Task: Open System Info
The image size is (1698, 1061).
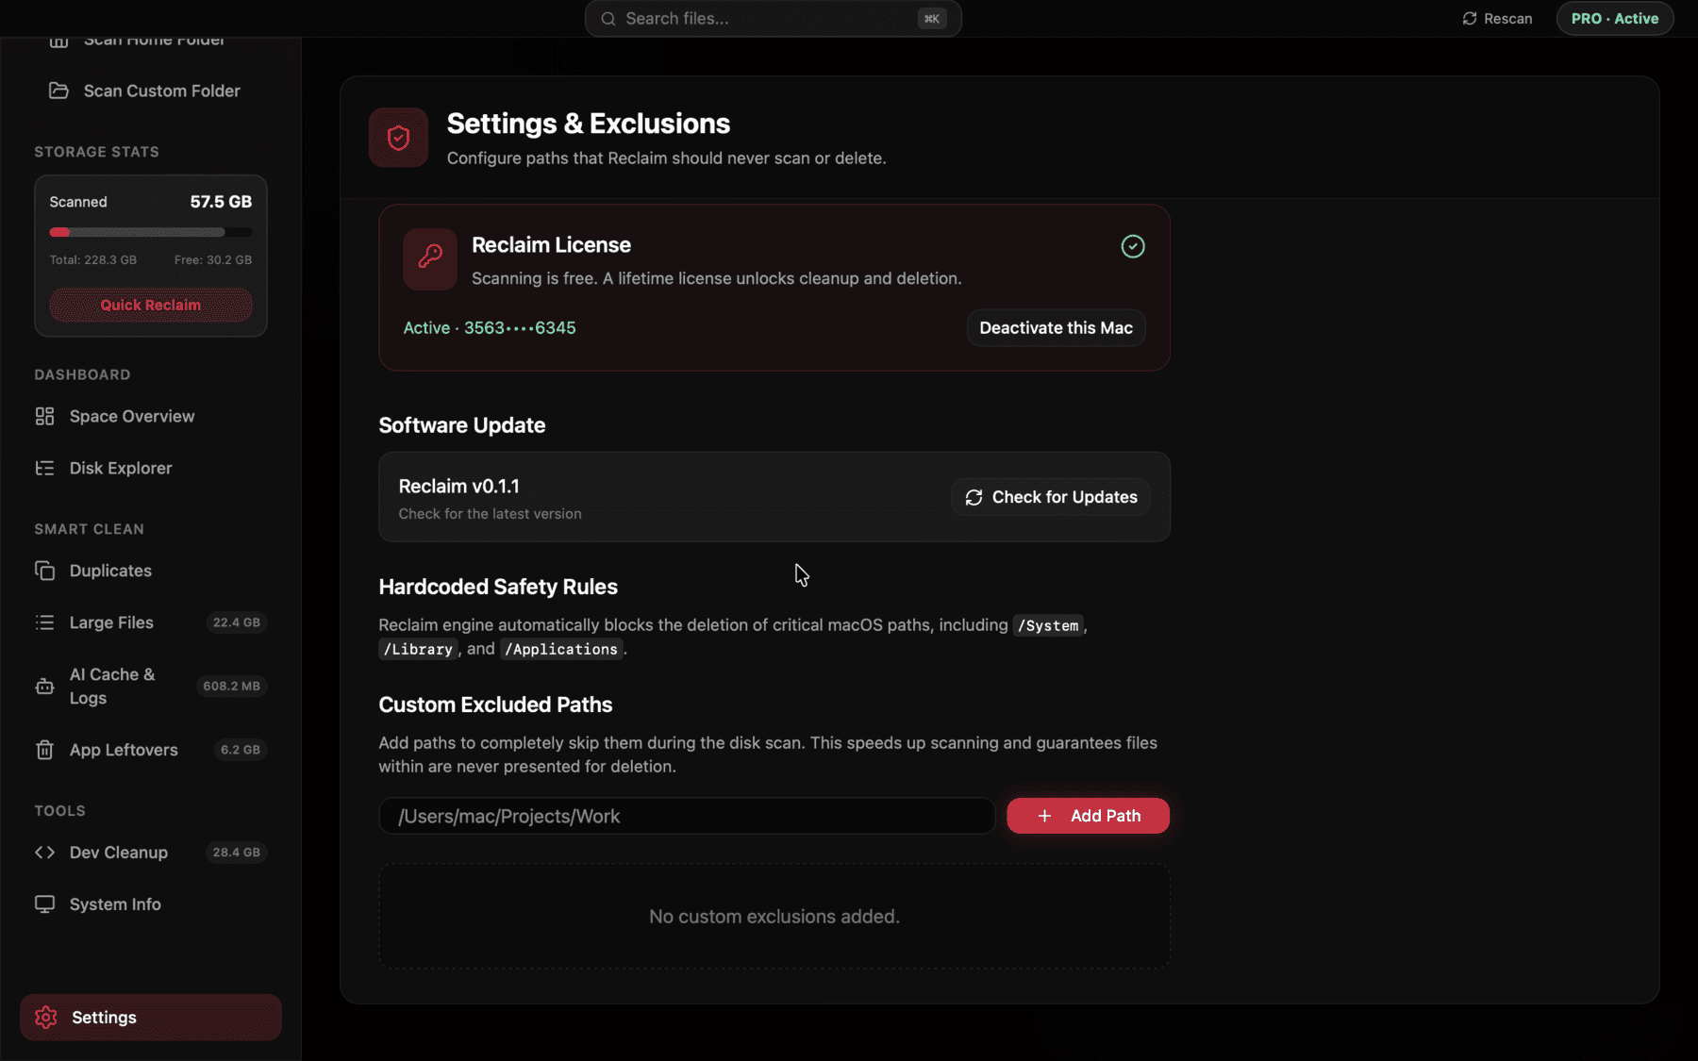Action: [x=151, y=904]
